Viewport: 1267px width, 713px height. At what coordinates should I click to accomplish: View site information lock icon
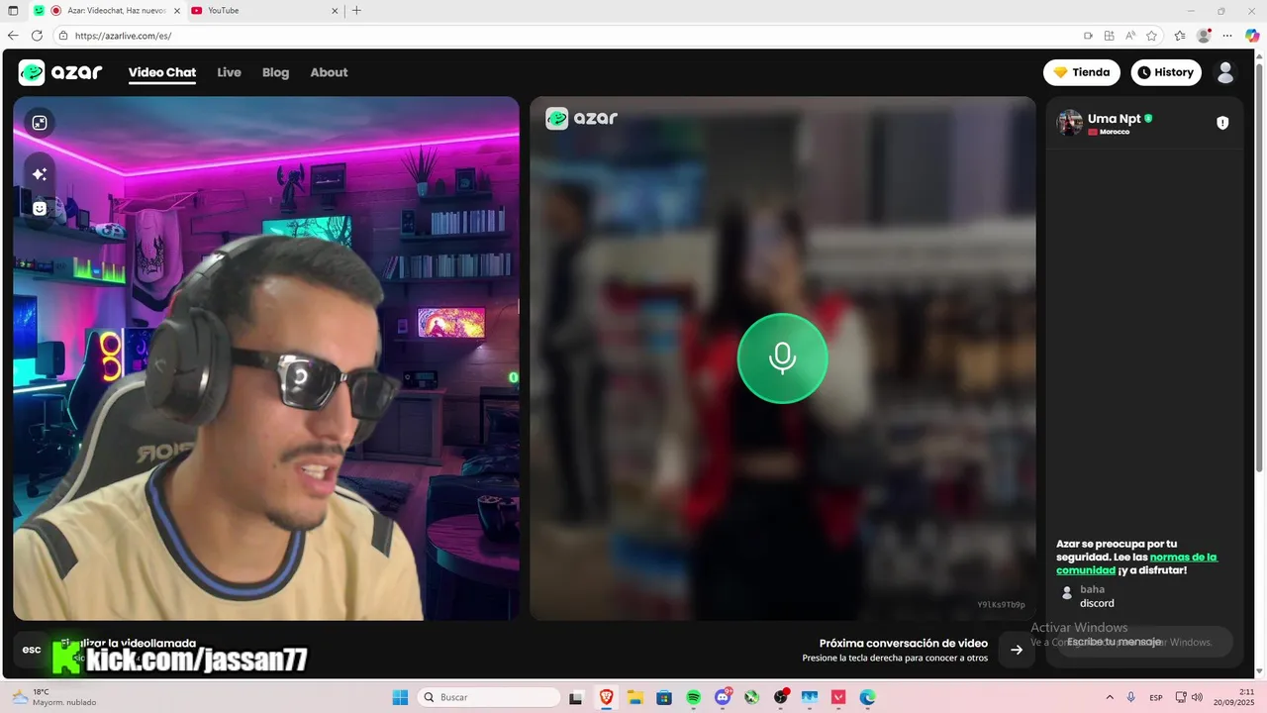tap(63, 36)
